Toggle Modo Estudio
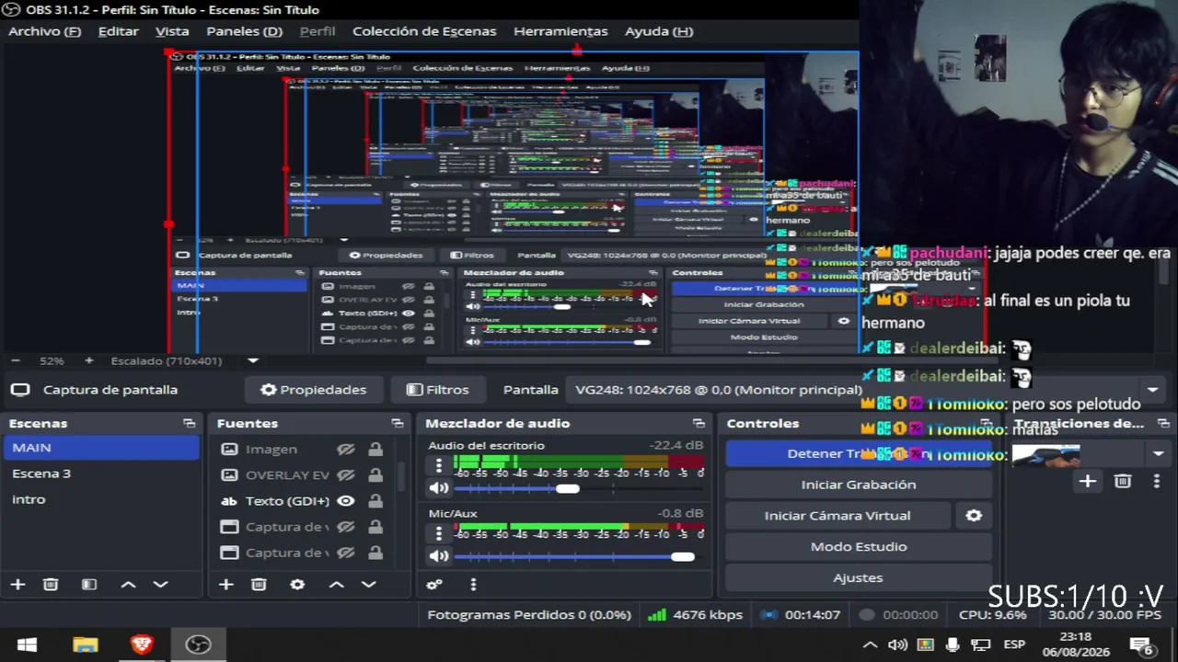This screenshot has width=1178, height=662. [859, 547]
